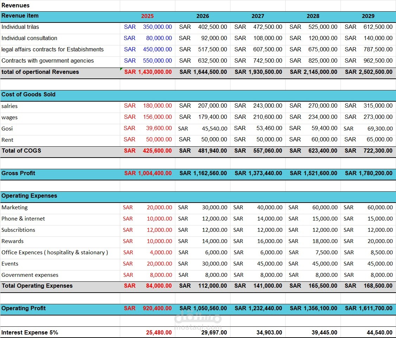This screenshot has width=396, height=338.
Task: Click the 'Rewards' row label
Action: click(x=12, y=241)
